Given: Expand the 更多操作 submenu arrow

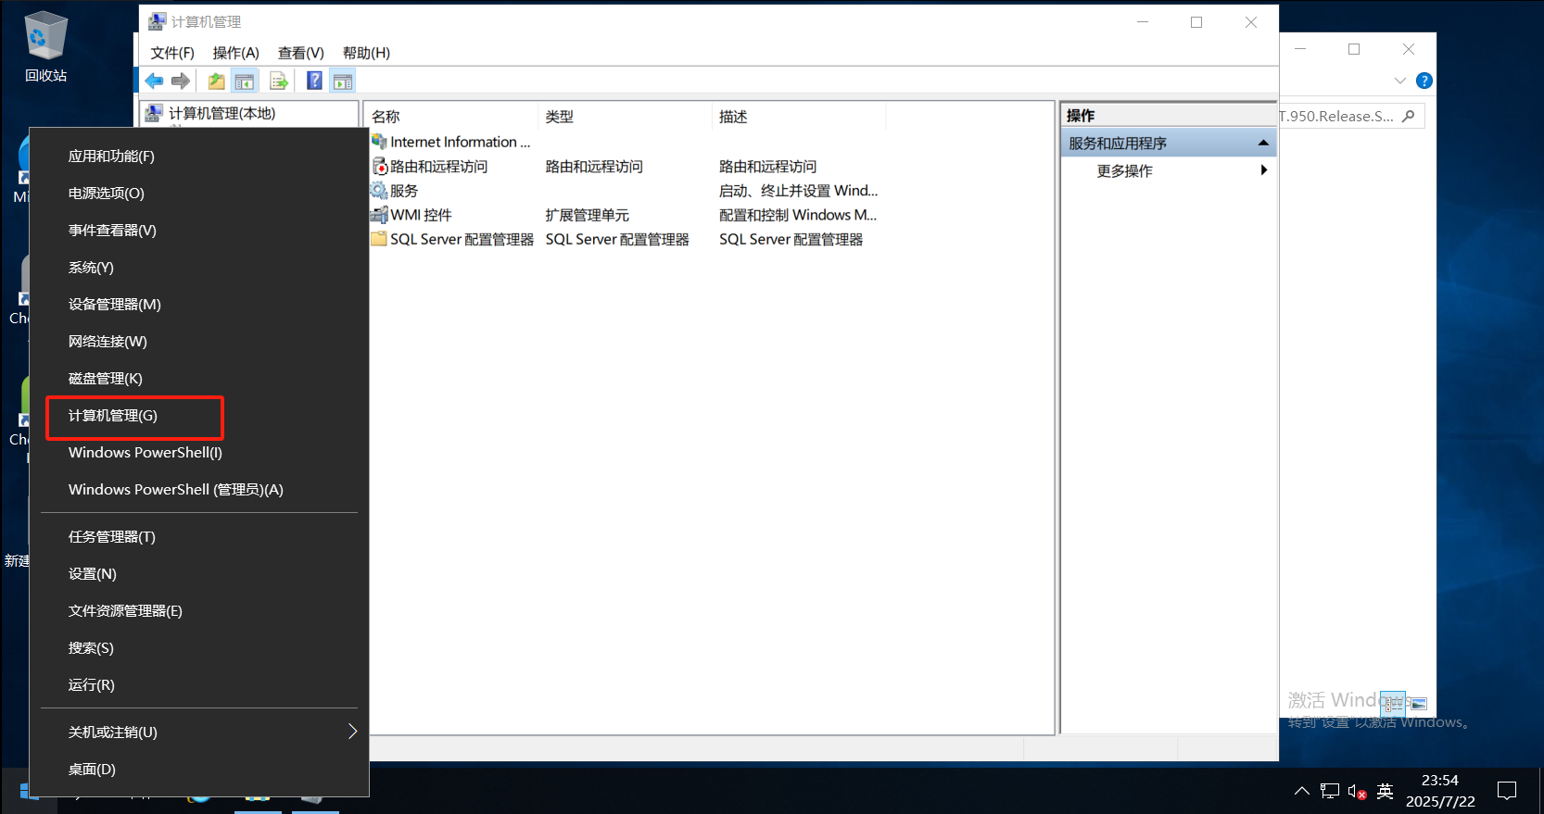Looking at the screenshot, I should click(1264, 170).
